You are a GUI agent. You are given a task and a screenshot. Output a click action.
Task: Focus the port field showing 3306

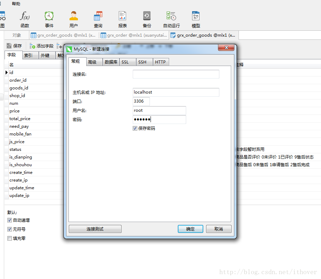pyautogui.click(x=141, y=101)
